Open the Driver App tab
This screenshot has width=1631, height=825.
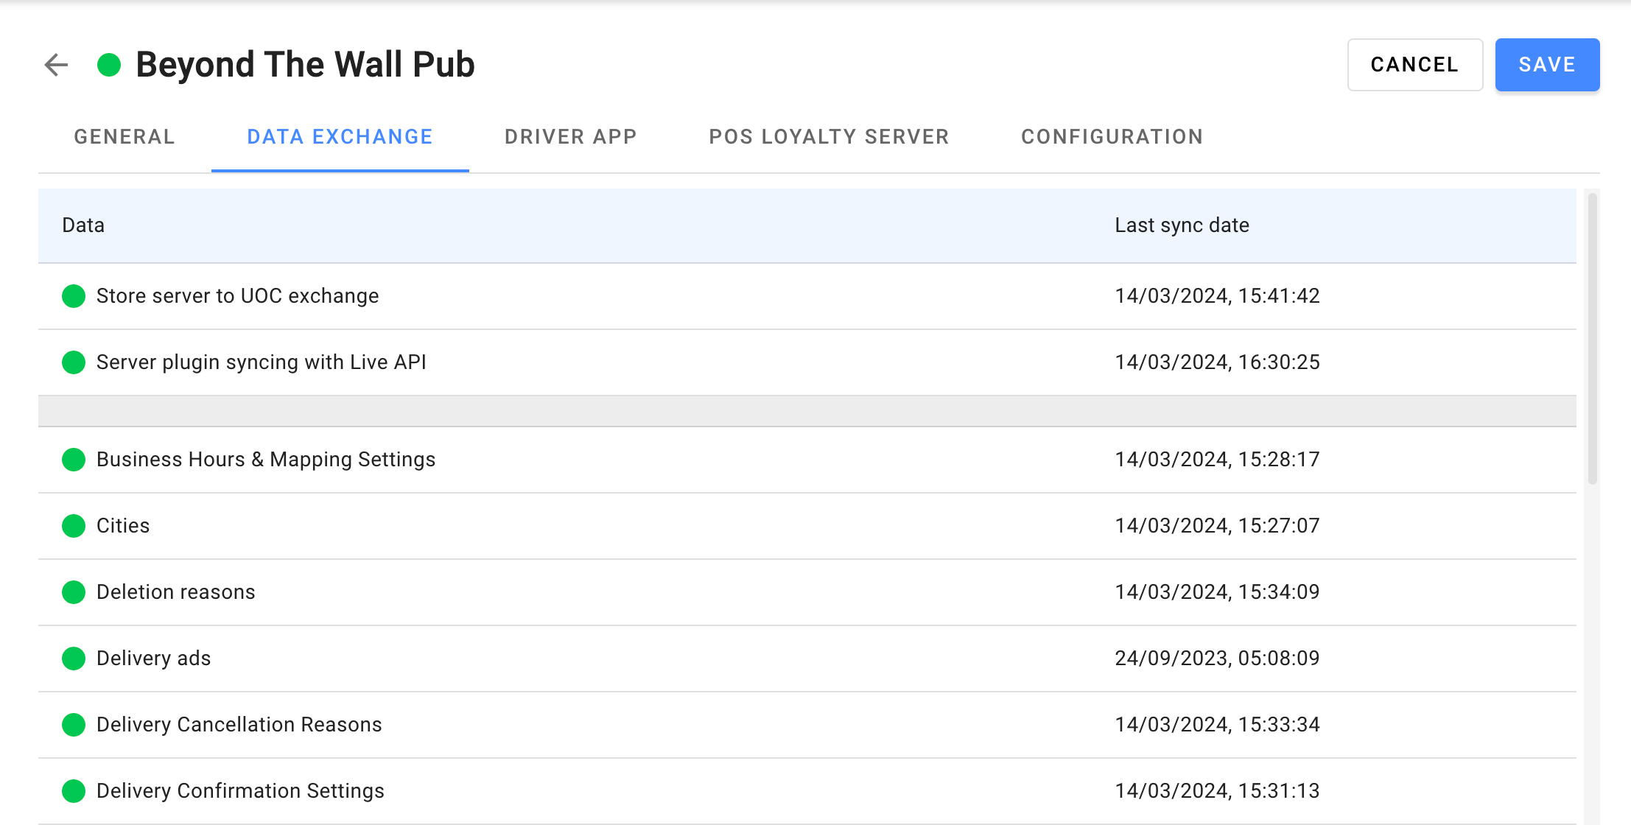pyautogui.click(x=570, y=137)
